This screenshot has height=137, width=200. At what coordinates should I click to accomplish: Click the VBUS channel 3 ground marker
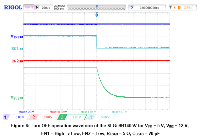click(22, 98)
